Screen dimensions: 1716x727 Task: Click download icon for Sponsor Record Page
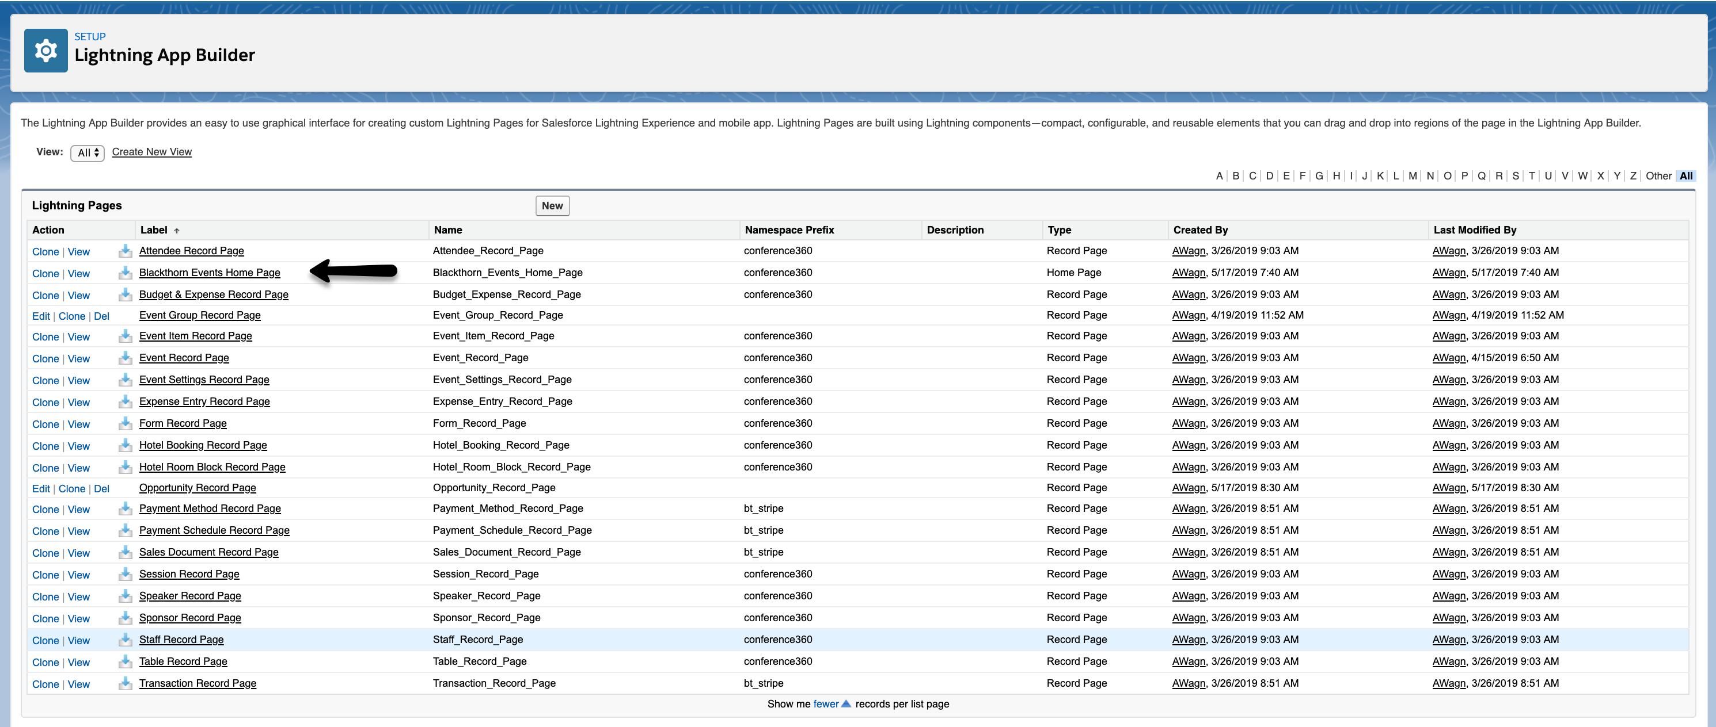coord(125,618)
